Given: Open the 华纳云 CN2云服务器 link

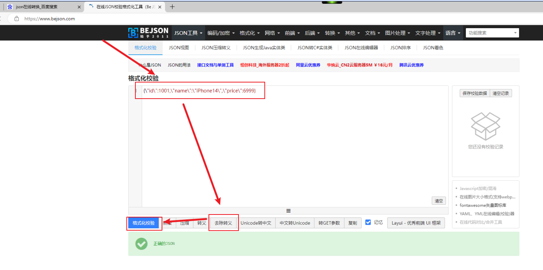Looking at the screenshot, I should point(360,65).
